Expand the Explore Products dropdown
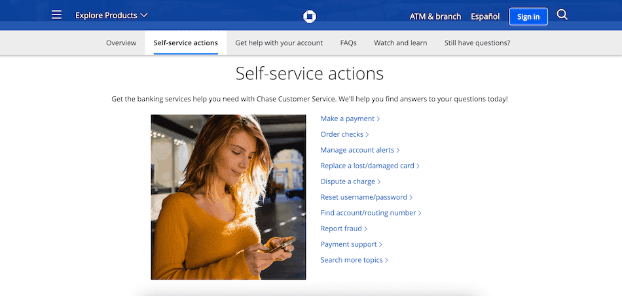622x296 pixels. point(111,15)
